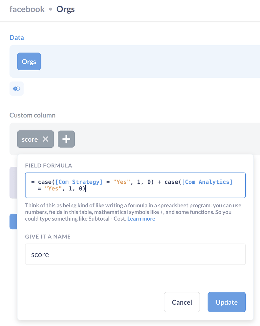The height and width of the screenshot is (326, 260).
Task: Cancel the custom column edit
Action: (x=182, y=302)
